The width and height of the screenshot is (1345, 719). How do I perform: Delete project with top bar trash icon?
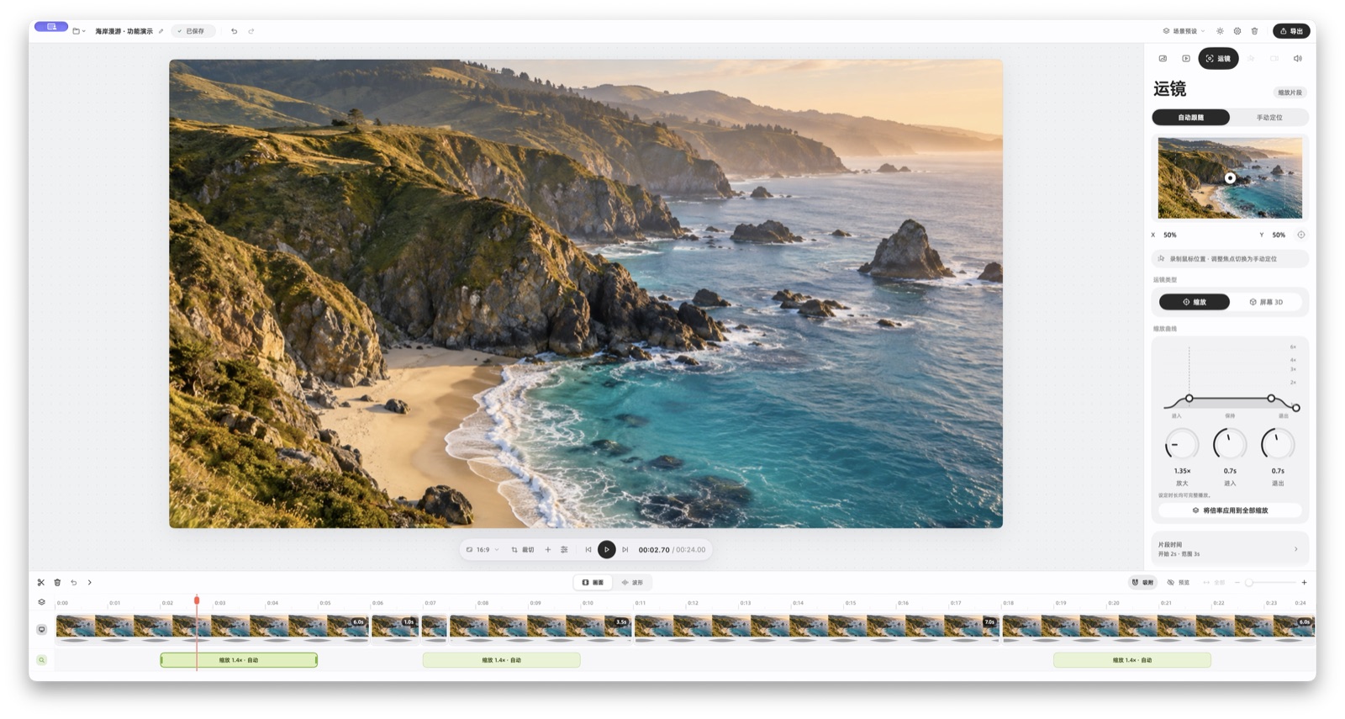1254,31
